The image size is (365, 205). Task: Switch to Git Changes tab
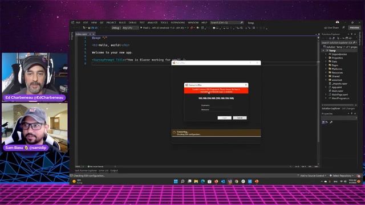click(x=348, y=109)
